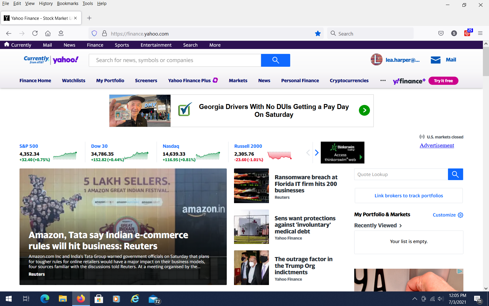Click the Try it free button
489x306 pixels.
tap(443, 81)
